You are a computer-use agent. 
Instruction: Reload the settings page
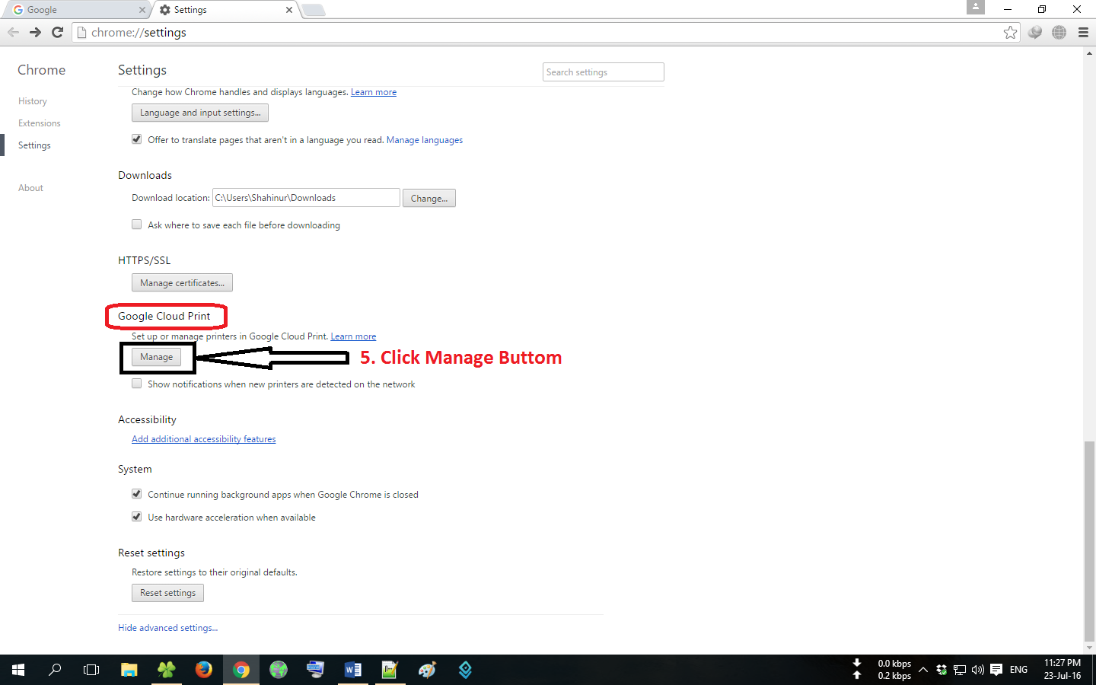click(x=57, y=32)
